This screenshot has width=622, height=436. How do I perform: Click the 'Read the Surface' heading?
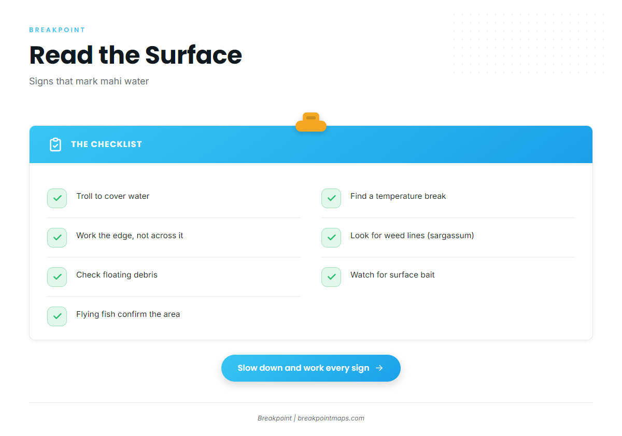[135, 55]
